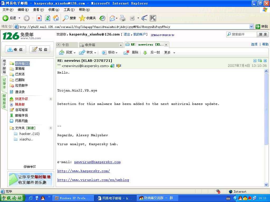This screenshot has width=270, height=202.
Task: Select the Inbox (2) folder
Action: pyautogui.click(x=22, y=64)
